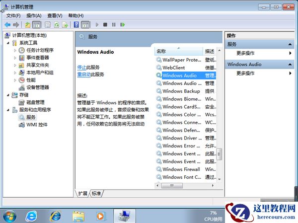This screenshot has height=223, width=298.
Task: Click the Up one level folder icon
Action: (28, 25)
